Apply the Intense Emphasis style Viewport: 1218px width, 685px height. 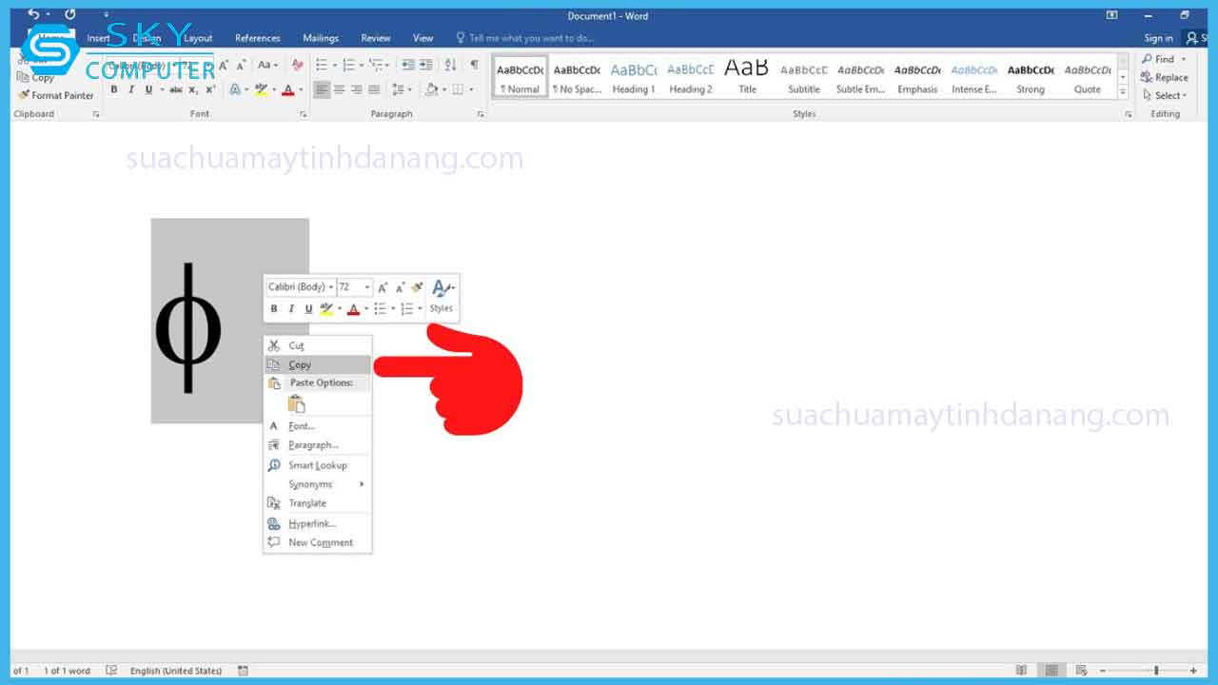[x=974, y=77]
